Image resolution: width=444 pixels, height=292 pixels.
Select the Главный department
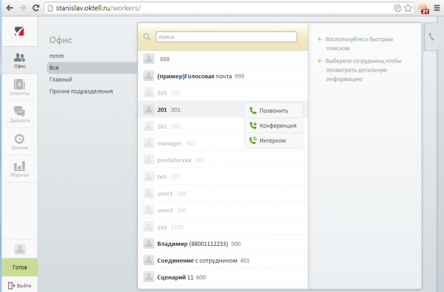point(61,79)
